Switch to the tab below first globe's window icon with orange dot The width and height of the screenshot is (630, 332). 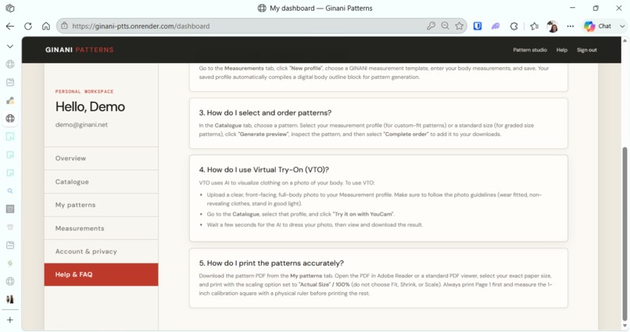pyautogui.click(x=10, y=100)
